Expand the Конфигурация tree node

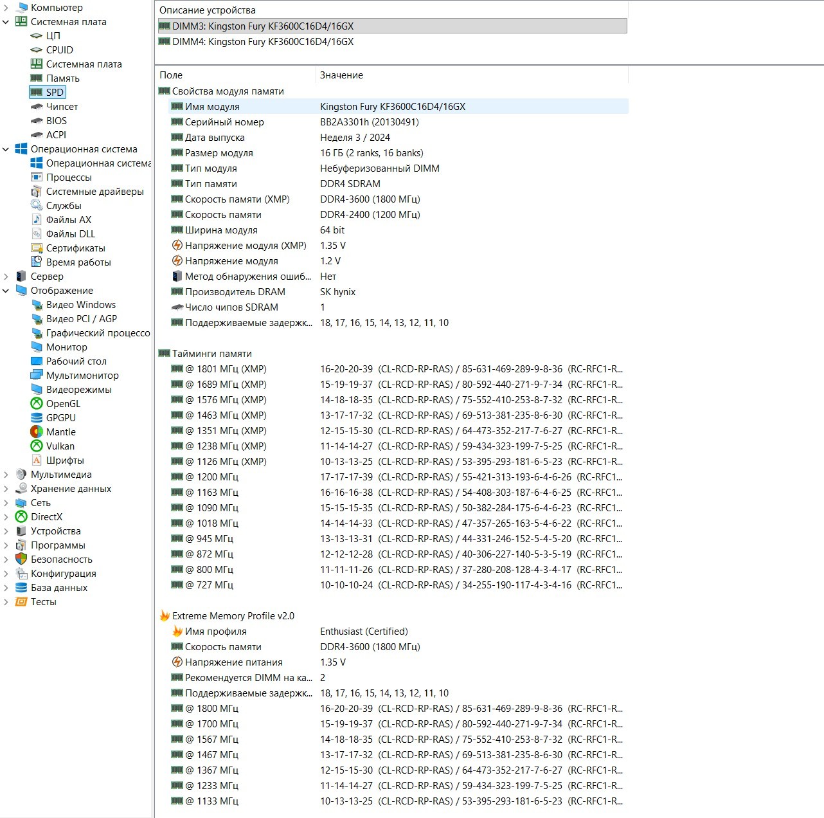(6, 573)
